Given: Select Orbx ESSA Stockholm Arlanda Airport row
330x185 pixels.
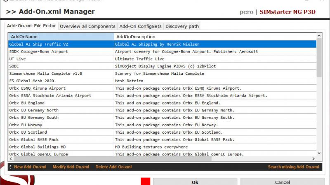Looking at the screenshot, I should (x=162, y=96).
